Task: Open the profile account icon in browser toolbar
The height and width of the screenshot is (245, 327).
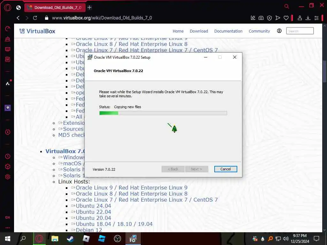Action: click(300, 18)
